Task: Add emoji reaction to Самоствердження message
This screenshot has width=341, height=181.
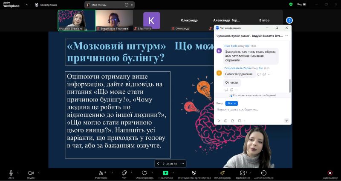Action: point(264,74)
